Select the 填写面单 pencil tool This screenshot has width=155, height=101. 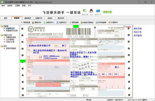click(71, 22)
